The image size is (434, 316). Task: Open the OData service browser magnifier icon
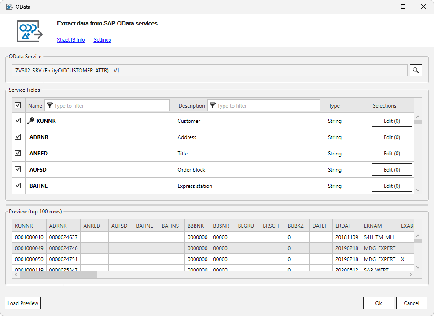click(416, 70)
